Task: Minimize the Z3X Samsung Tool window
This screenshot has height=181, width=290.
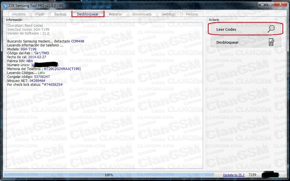Action: (262, 4)
